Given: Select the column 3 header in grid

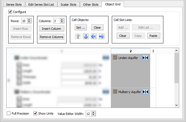Looking at the screenshot, I should point(153,51).
